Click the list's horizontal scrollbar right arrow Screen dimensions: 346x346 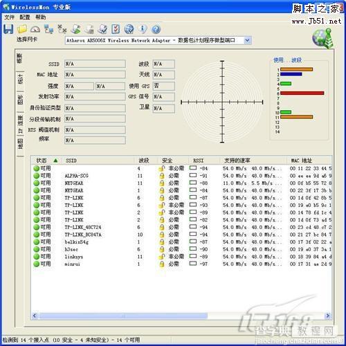[x=328, y=316]
